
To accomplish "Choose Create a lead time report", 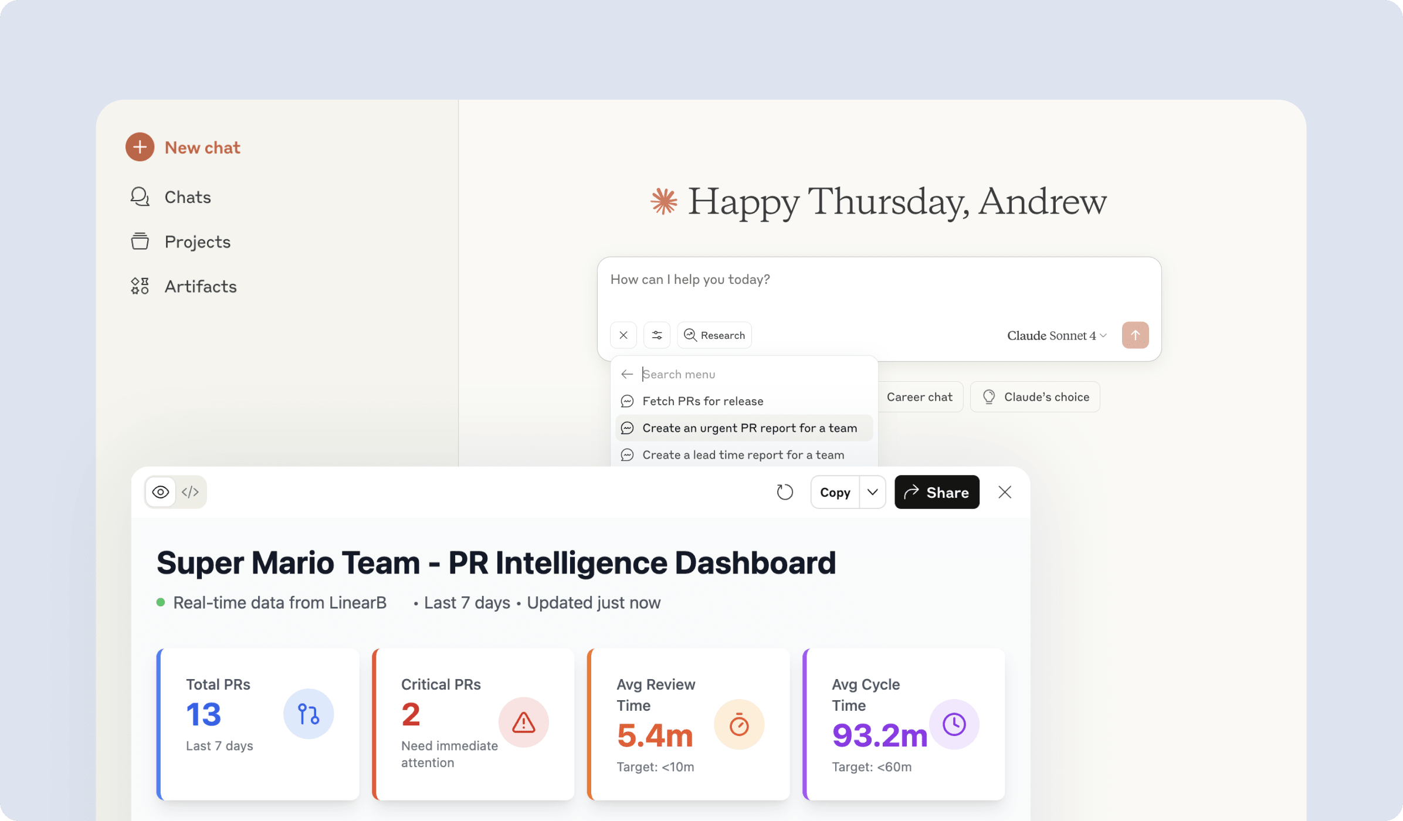I will point(743,455).
